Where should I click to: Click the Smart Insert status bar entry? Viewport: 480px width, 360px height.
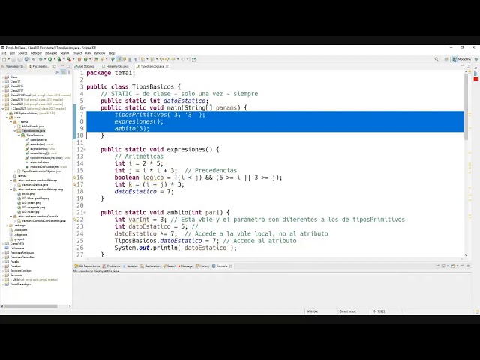[x=348, y=311]
